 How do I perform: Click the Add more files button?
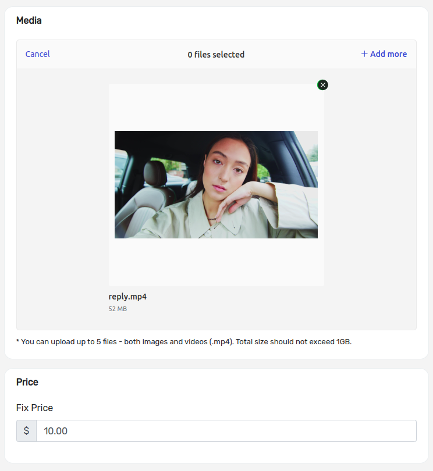(x=384, y=54)
